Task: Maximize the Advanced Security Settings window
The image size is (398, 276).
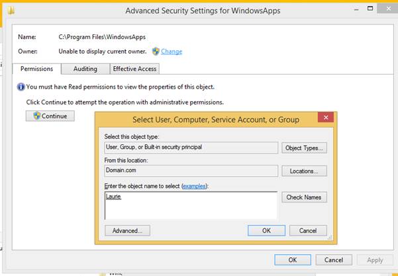Action: [370, 9]
